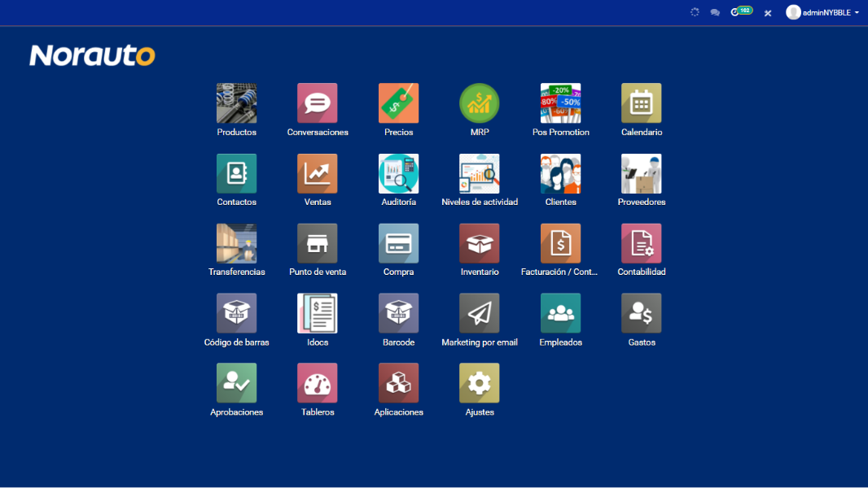The width and height of the screenshot is (868, 488).
Task: Open the Auditoría app
Action: (398, 173)
